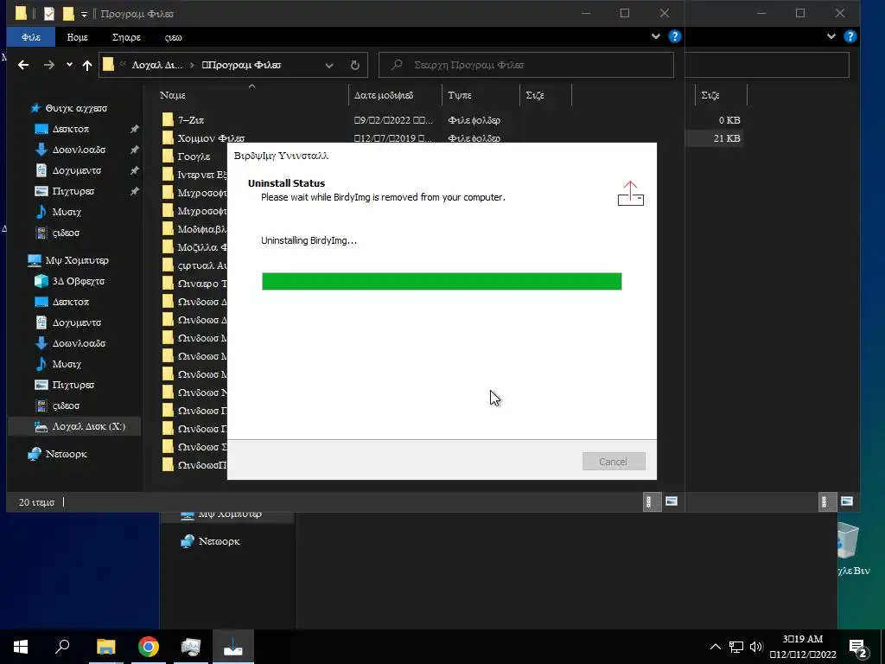Open the ςιεω ribbon tab

(x=173, y=36)
